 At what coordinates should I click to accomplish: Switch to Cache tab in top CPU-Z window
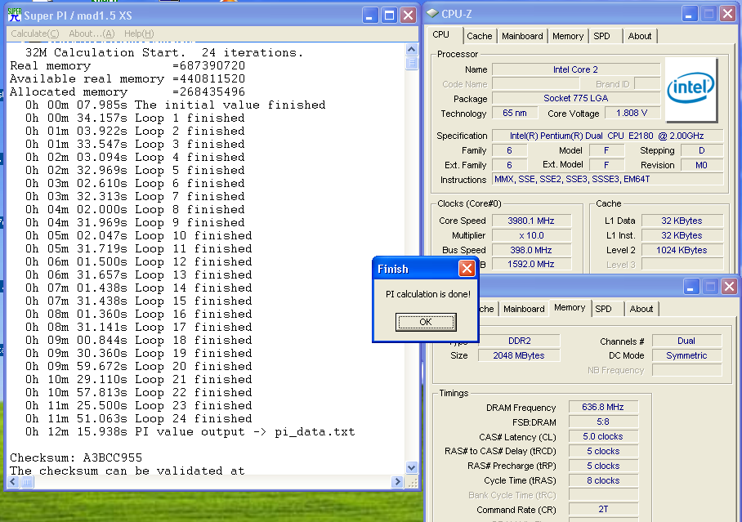[480, 36]
